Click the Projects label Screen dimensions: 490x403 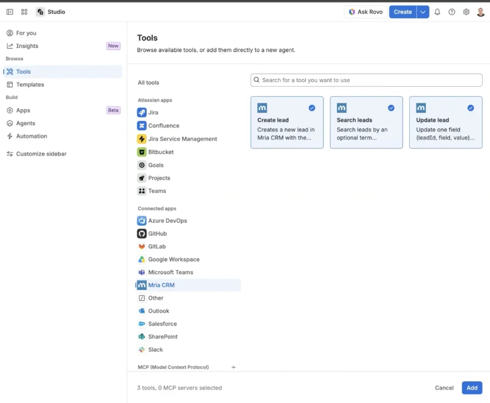click(x=159, y=178)
